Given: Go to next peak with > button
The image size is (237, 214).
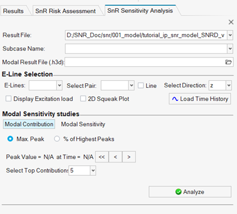Looking at the screenshot, I should click(129, 157).
